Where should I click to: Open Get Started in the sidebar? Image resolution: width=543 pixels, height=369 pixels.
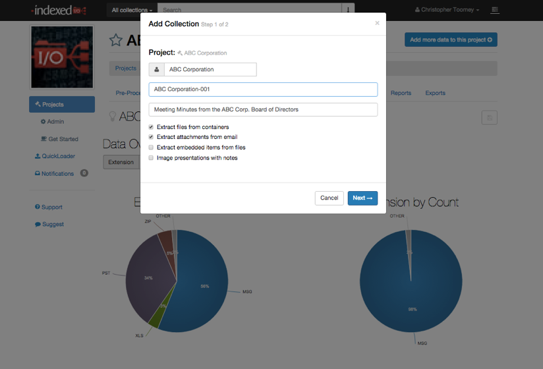[59, 139]
